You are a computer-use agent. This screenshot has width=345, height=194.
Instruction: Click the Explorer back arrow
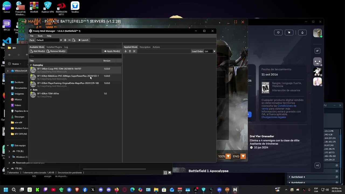(x=9, y=55)
